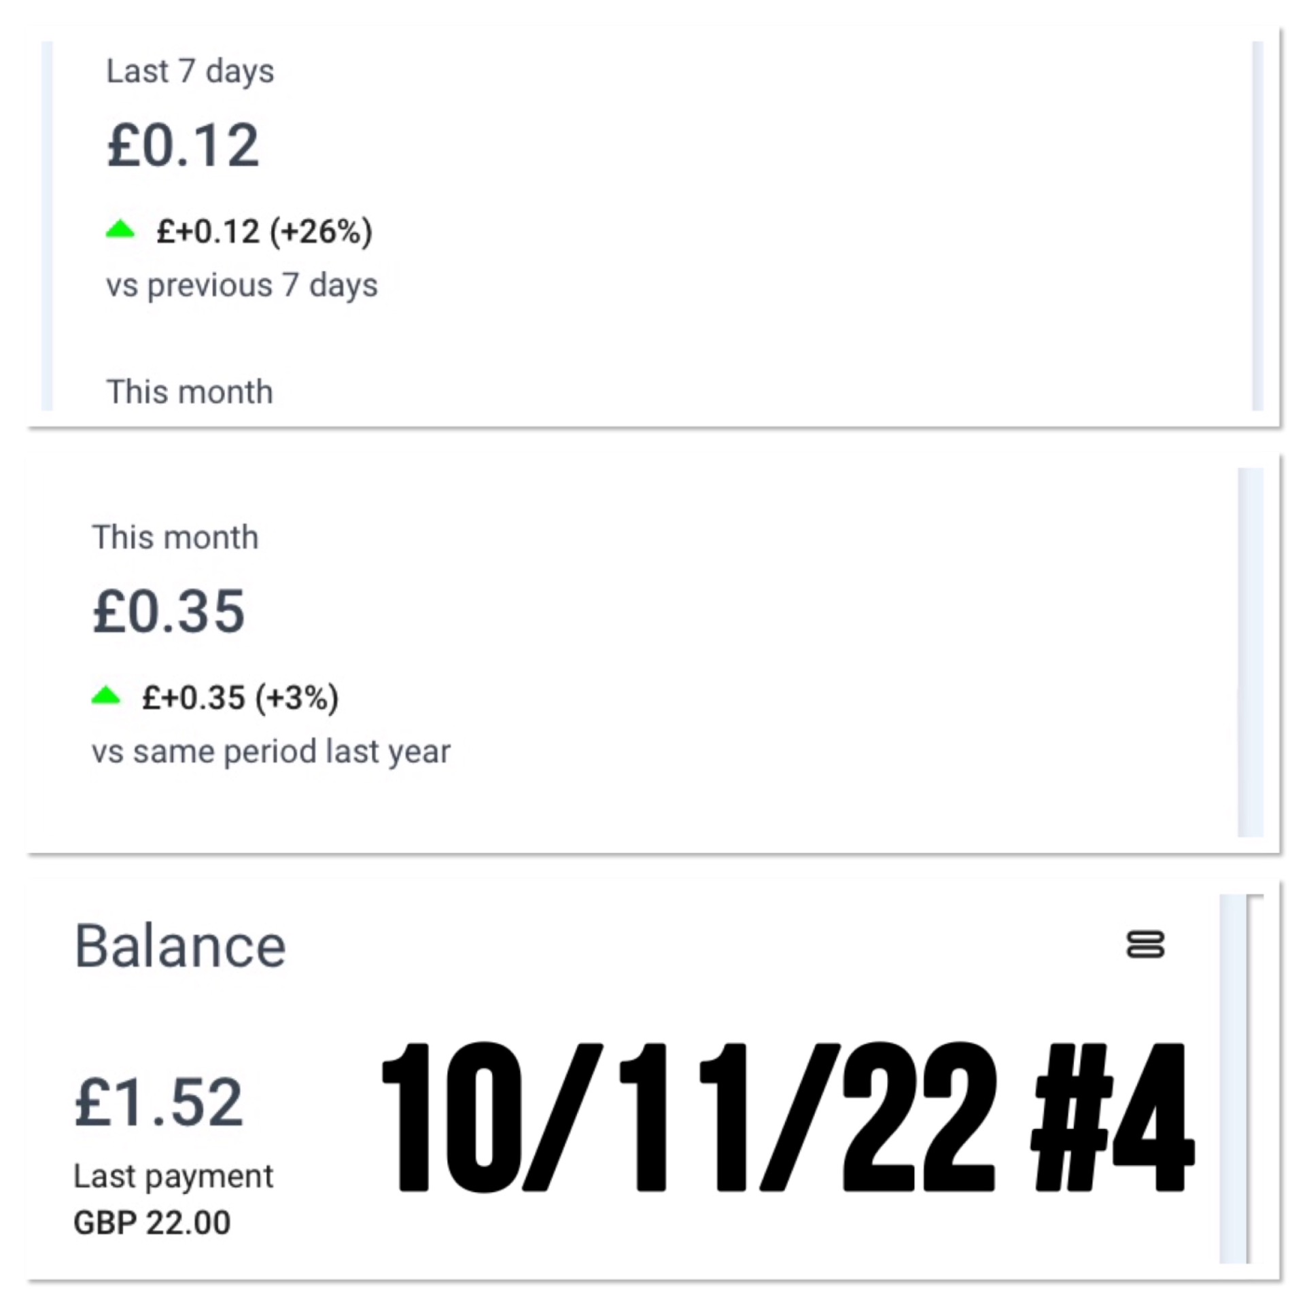Click the GBP 22.00 payment amount
This screenshot has height=1305, width=1305.
(152, 1223)
